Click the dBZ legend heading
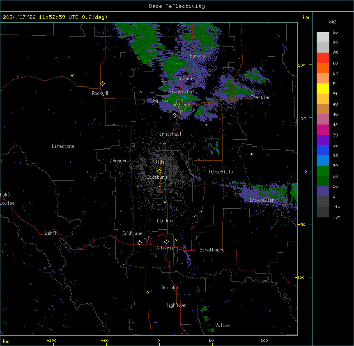 coord(333,22)
